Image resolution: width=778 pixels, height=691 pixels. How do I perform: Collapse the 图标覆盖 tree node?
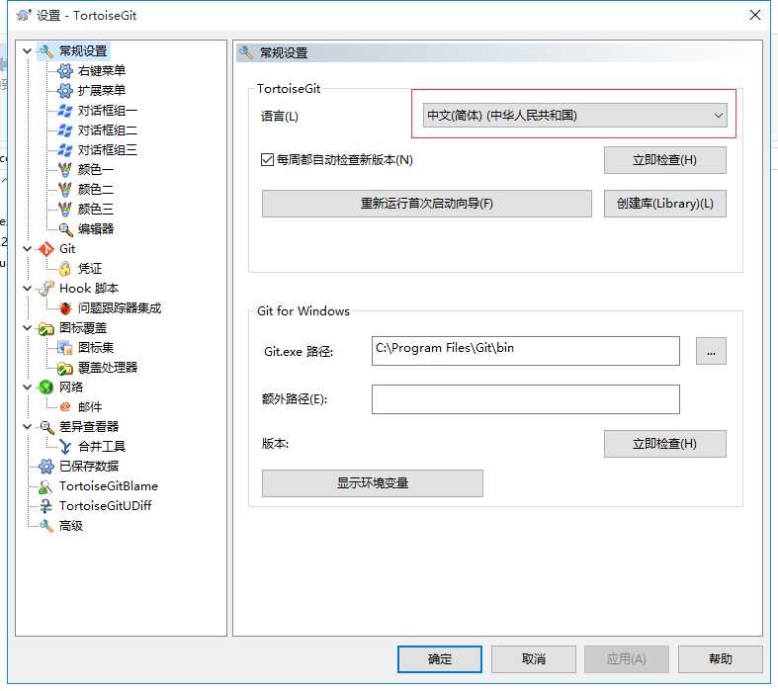[28, 328]
